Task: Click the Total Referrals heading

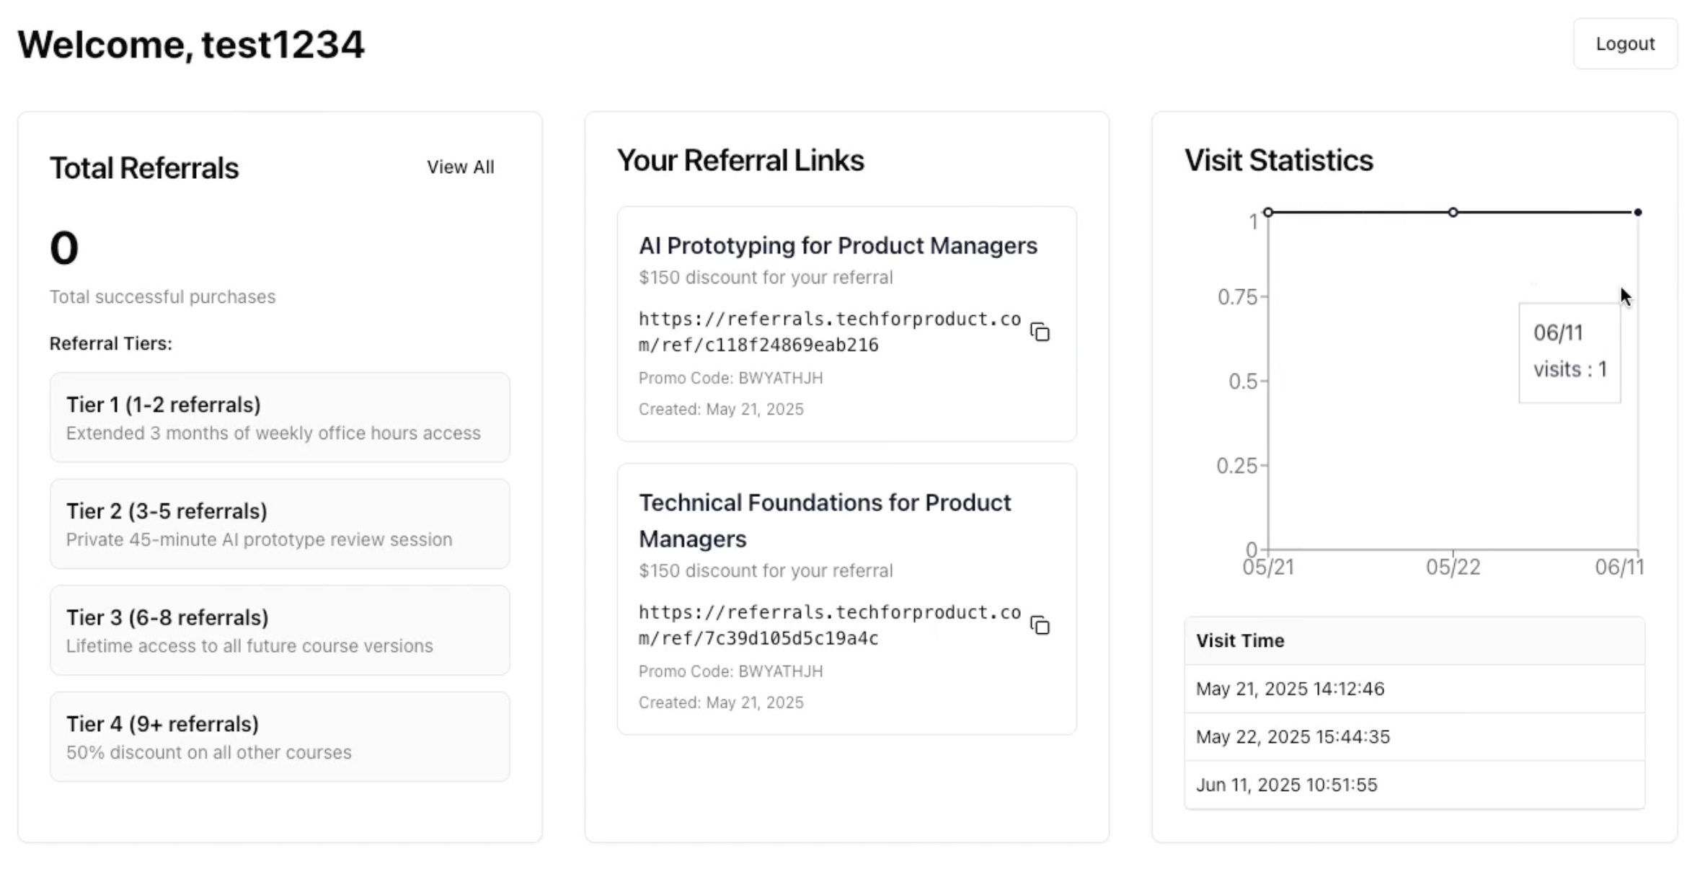Action: tap(144, 168)
